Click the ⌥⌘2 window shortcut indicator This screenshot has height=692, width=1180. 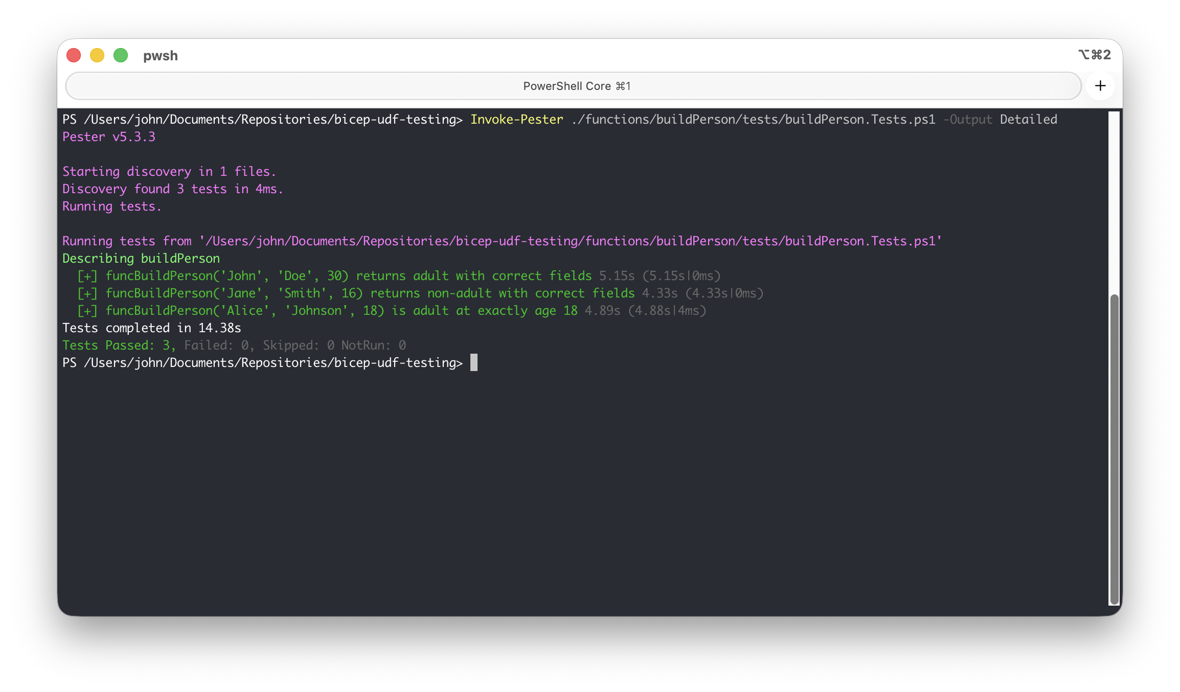pyautogui.click(x=1094, y=55)
